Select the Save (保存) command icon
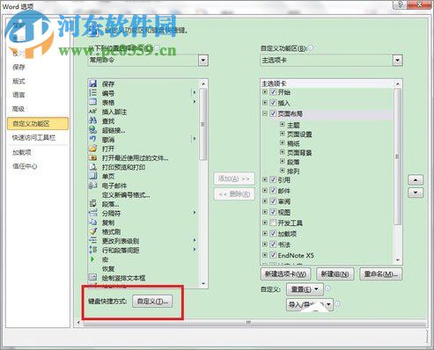This screenshot has width=434, height=350. coord(92,84)
